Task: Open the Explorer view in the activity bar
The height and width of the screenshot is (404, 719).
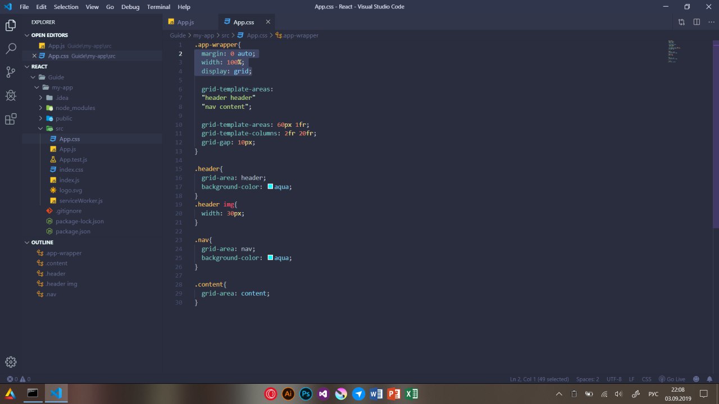Action: (x=11, y=25)
